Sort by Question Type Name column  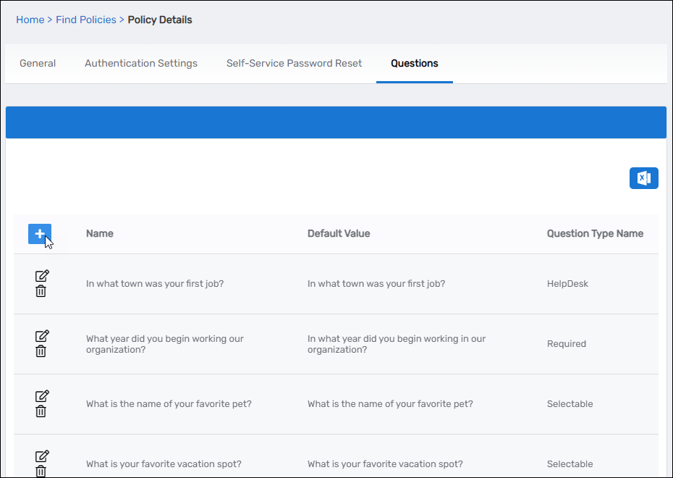[595, 234]
